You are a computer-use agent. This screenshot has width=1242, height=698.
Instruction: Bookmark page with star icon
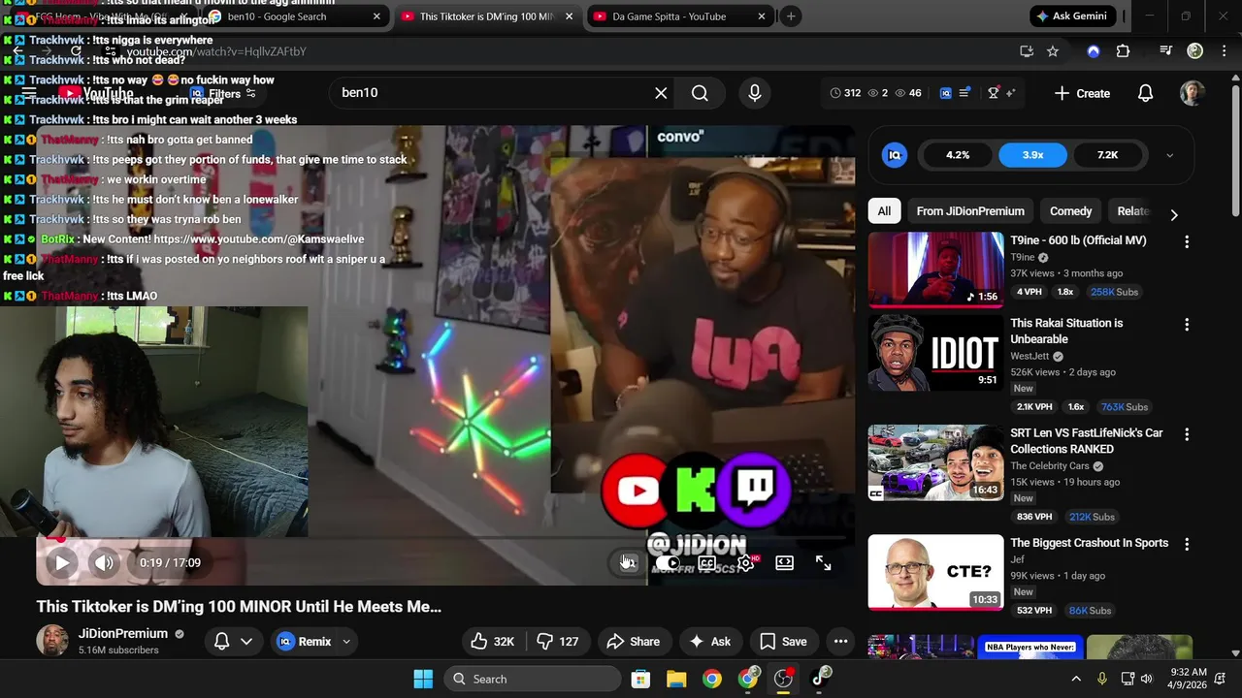tap(1053, 51)
